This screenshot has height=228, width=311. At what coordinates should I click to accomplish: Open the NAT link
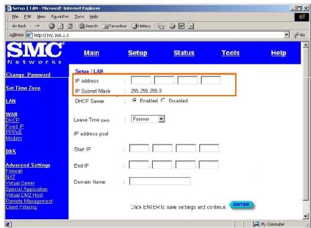click(x=11, y=177)
